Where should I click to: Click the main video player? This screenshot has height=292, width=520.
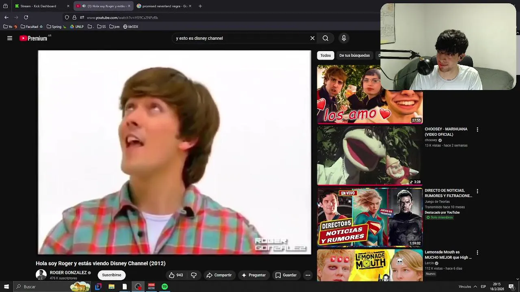pyautogui.click(x=175, y=152)
